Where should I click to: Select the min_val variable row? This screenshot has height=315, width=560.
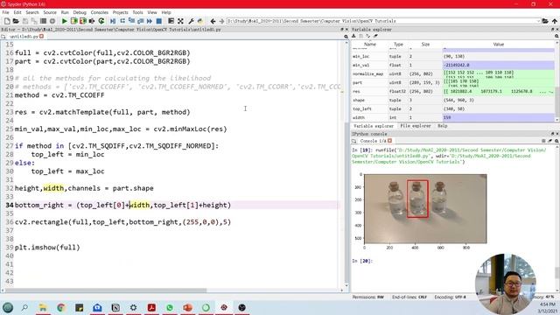(453, 65)
